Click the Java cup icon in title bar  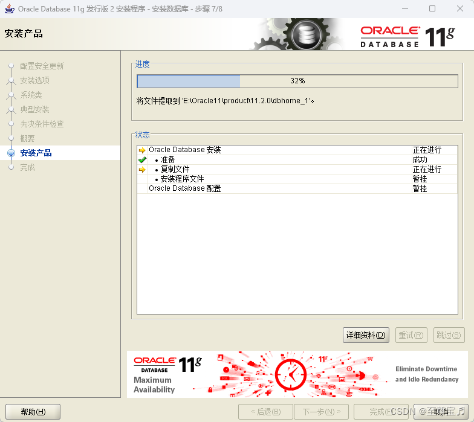tap(10, 8)
